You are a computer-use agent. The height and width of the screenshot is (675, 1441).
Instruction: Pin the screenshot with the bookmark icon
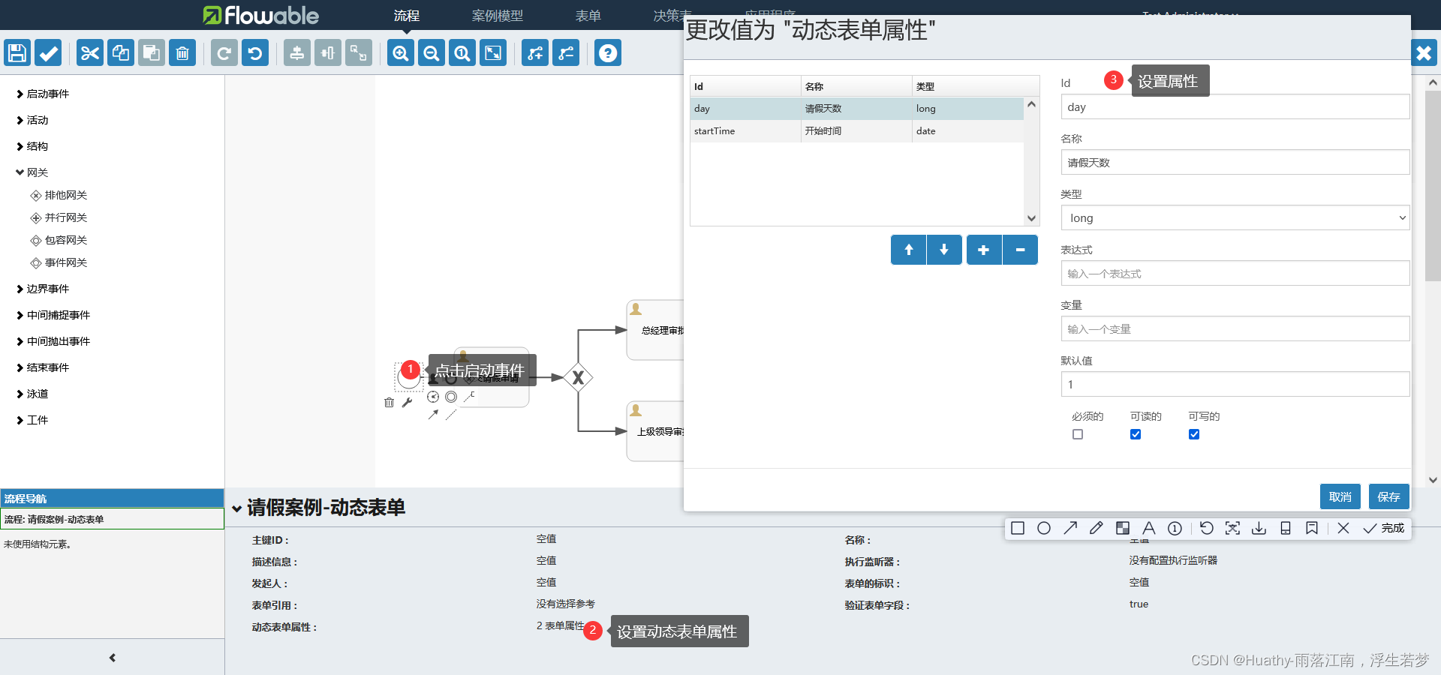click(x=1312, y=528)
